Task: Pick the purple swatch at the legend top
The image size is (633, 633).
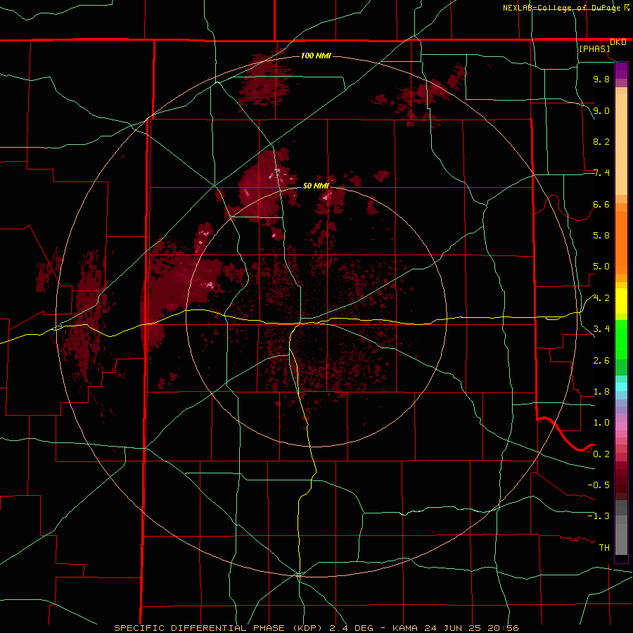Action: pos(621,70)
